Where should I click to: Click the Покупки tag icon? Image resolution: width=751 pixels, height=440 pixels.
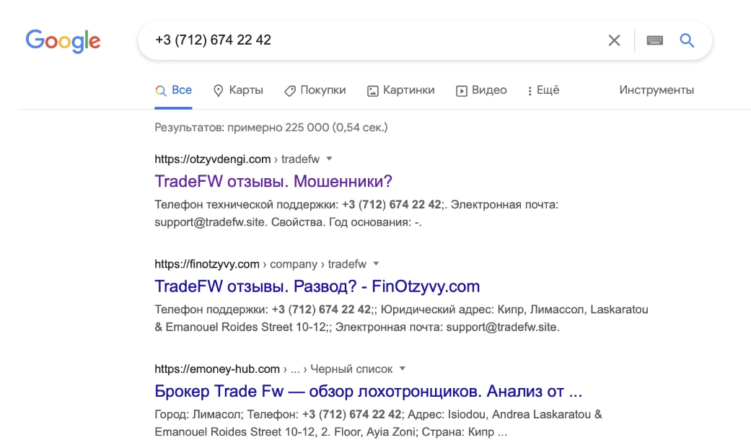(x=291, y=90)
